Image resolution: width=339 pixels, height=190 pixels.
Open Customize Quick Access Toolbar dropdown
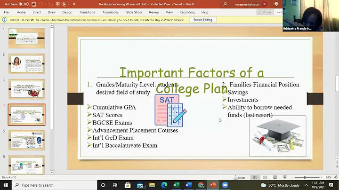point(74,4)
